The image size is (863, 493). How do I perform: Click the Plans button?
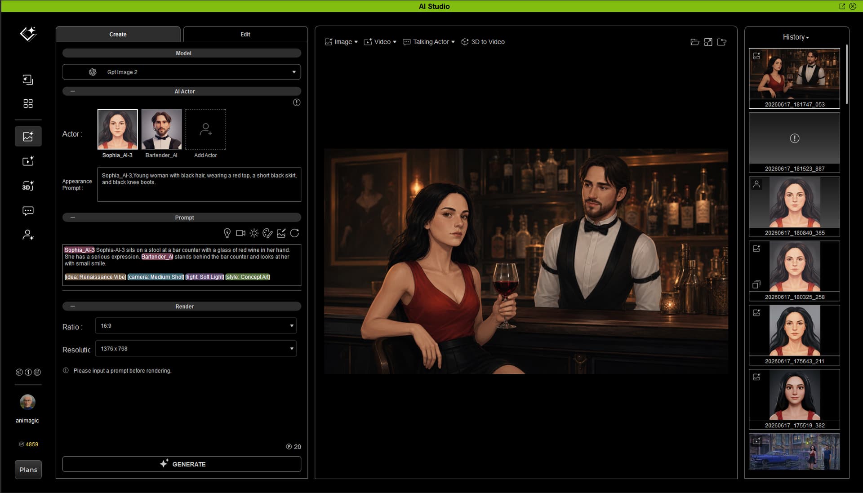click(x=28, y=470)
